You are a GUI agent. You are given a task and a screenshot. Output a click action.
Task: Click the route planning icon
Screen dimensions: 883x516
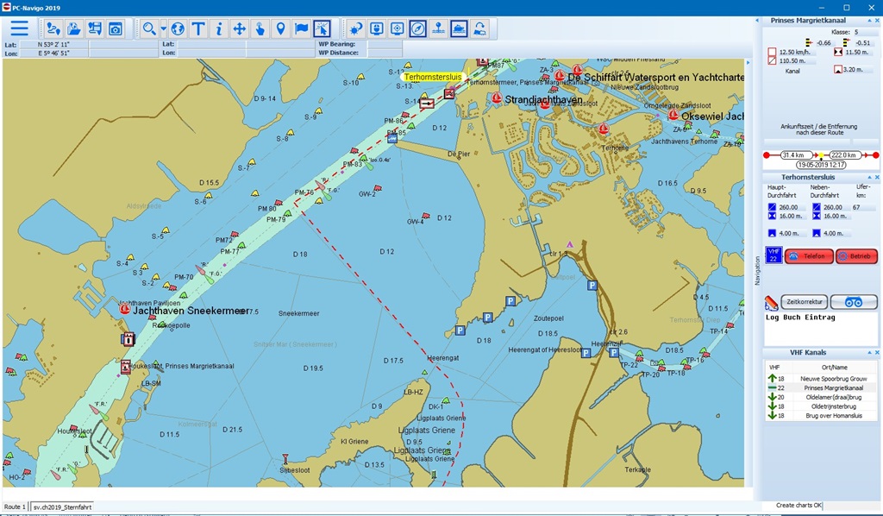(53, 28)
